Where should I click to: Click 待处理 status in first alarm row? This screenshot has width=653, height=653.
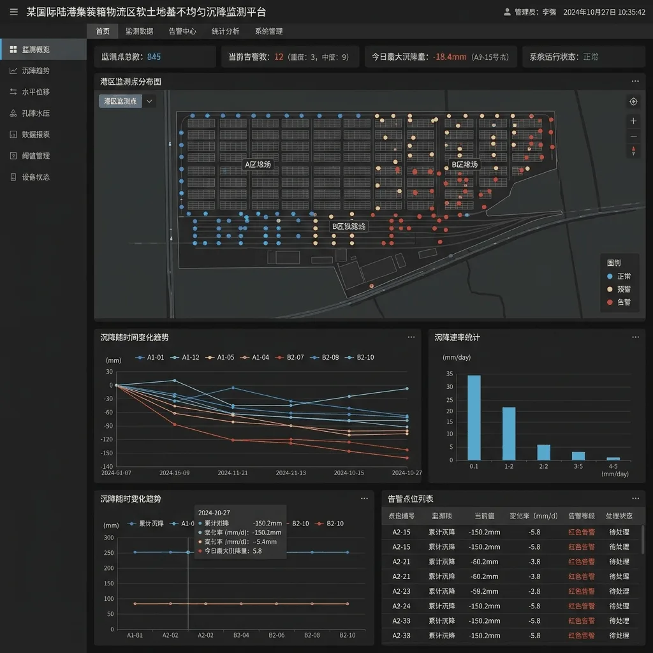(x=619, y=532)
